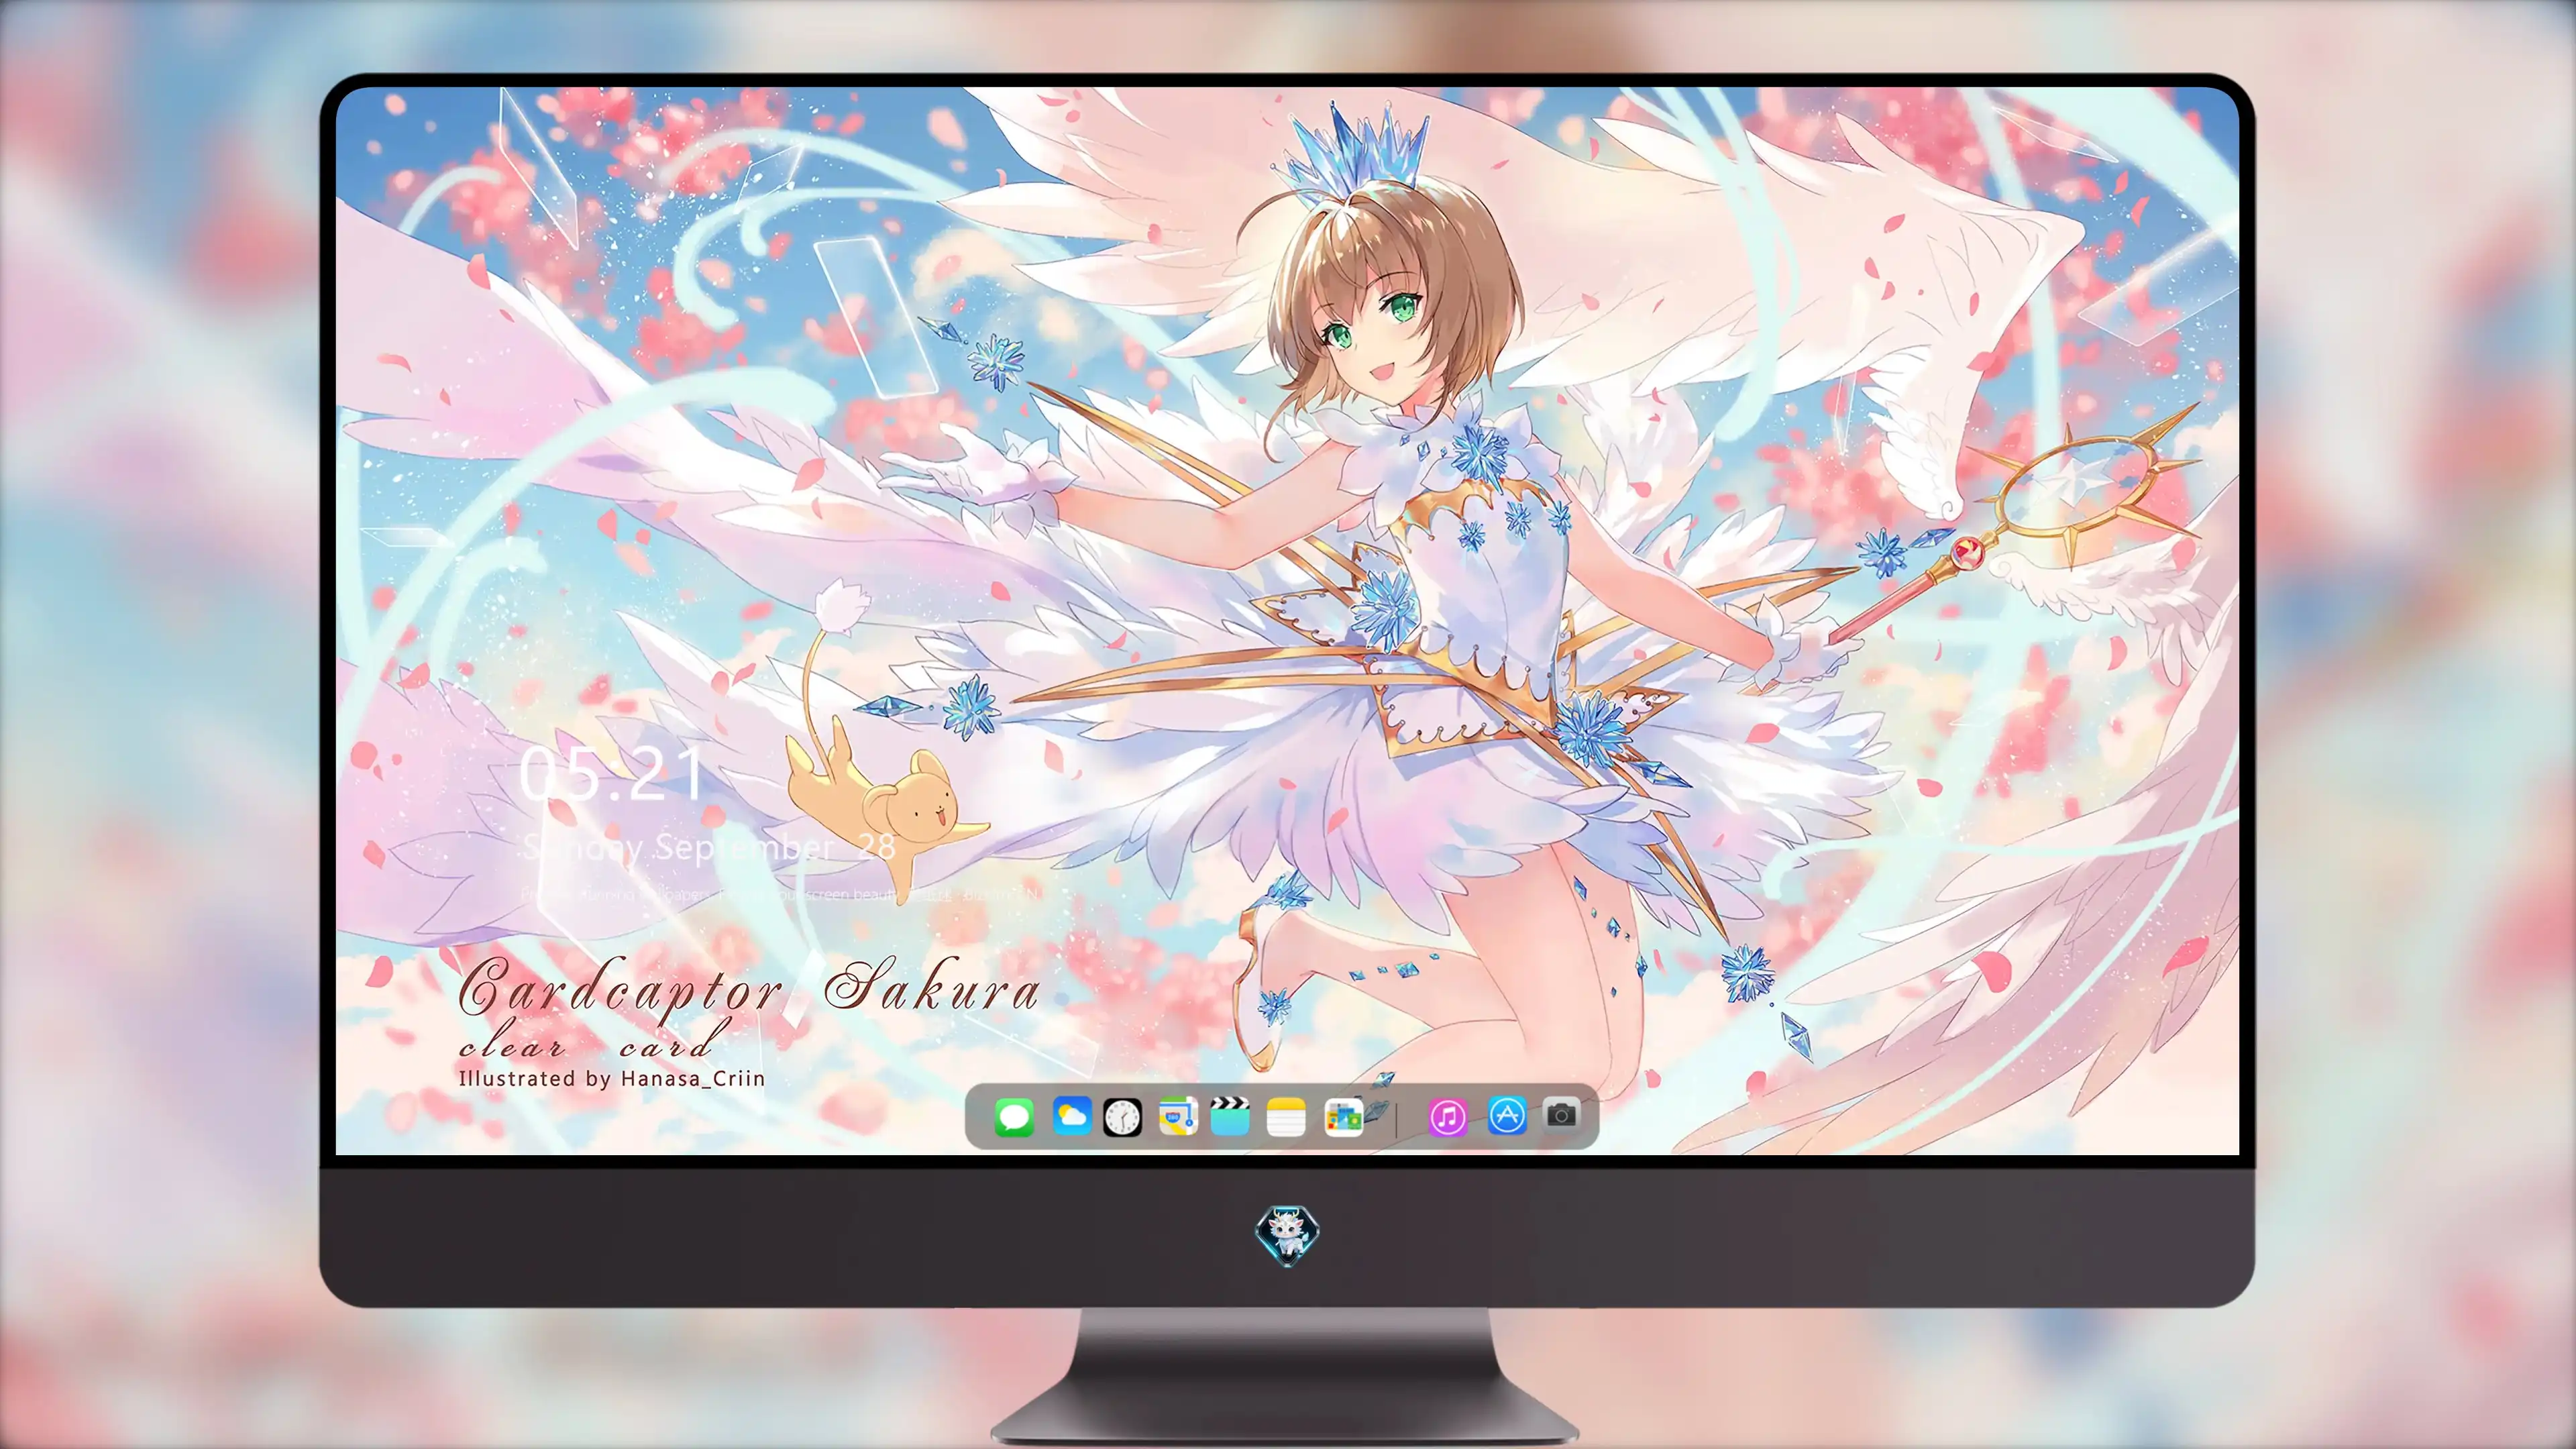Open the photo collage app icon
The image size is (2576, 1449).
click(1343, 1117)
